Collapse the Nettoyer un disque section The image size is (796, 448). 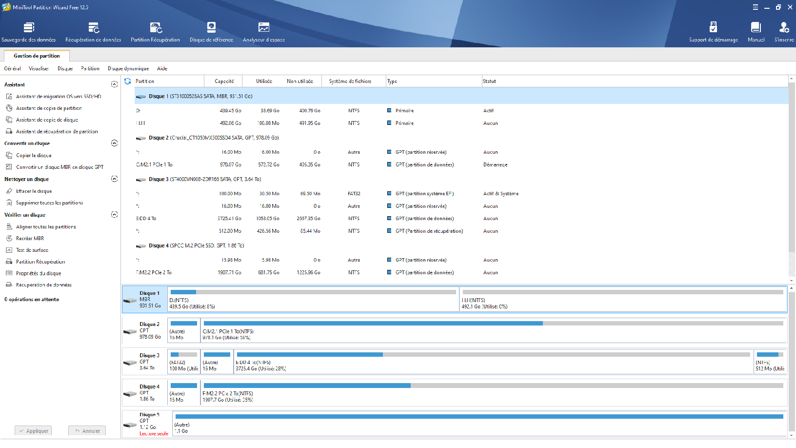[x=114, y=179]
